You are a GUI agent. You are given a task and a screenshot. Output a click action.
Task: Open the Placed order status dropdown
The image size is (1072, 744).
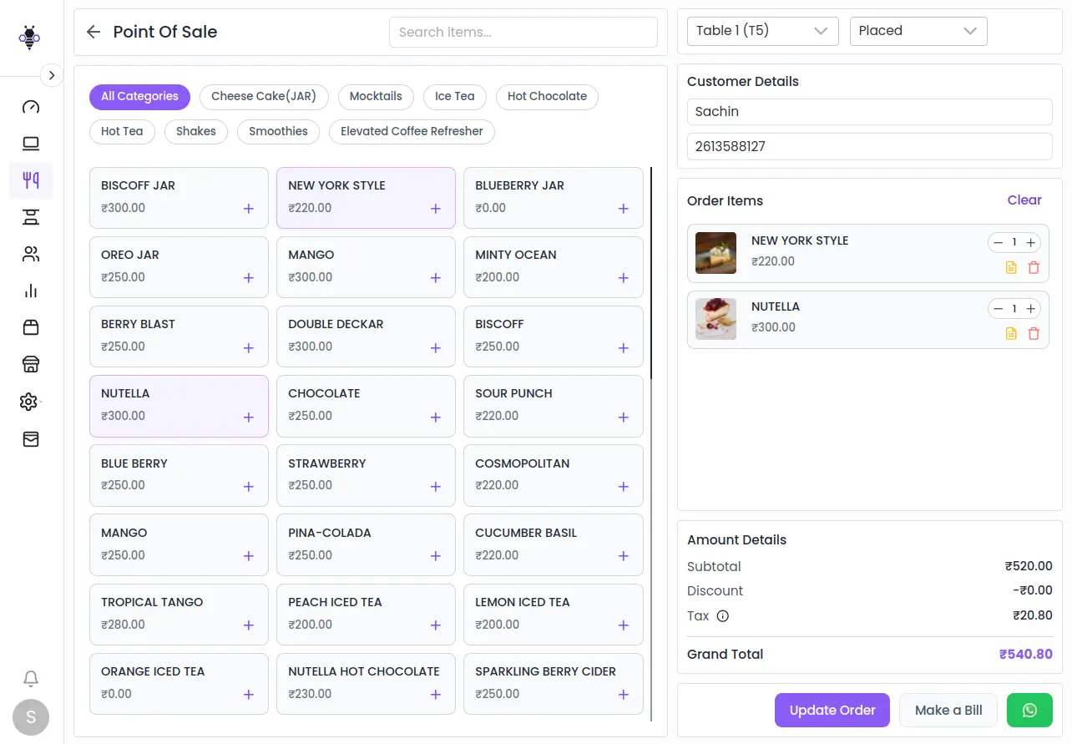click(918, 31)
